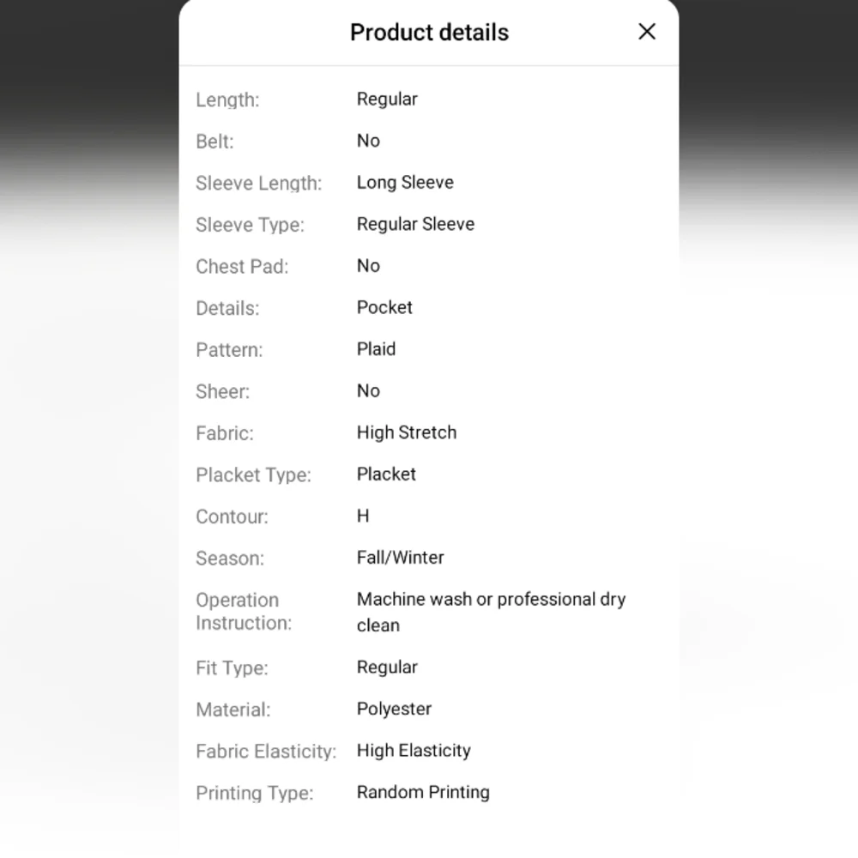Tap the Placket Type label
The height and width of the screenshot is (858, 858).
[x=253, y=474]
